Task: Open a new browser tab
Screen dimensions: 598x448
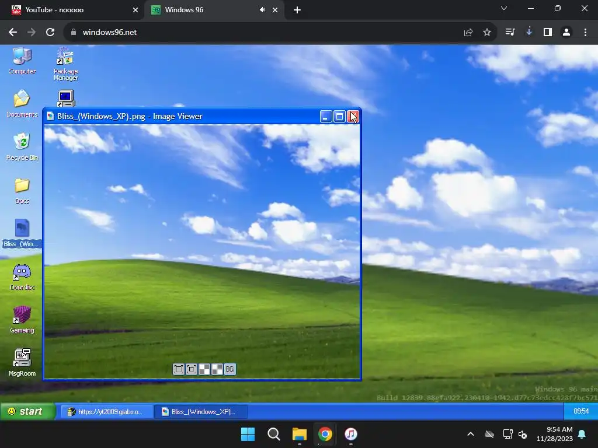Action: tap(297, 10)
